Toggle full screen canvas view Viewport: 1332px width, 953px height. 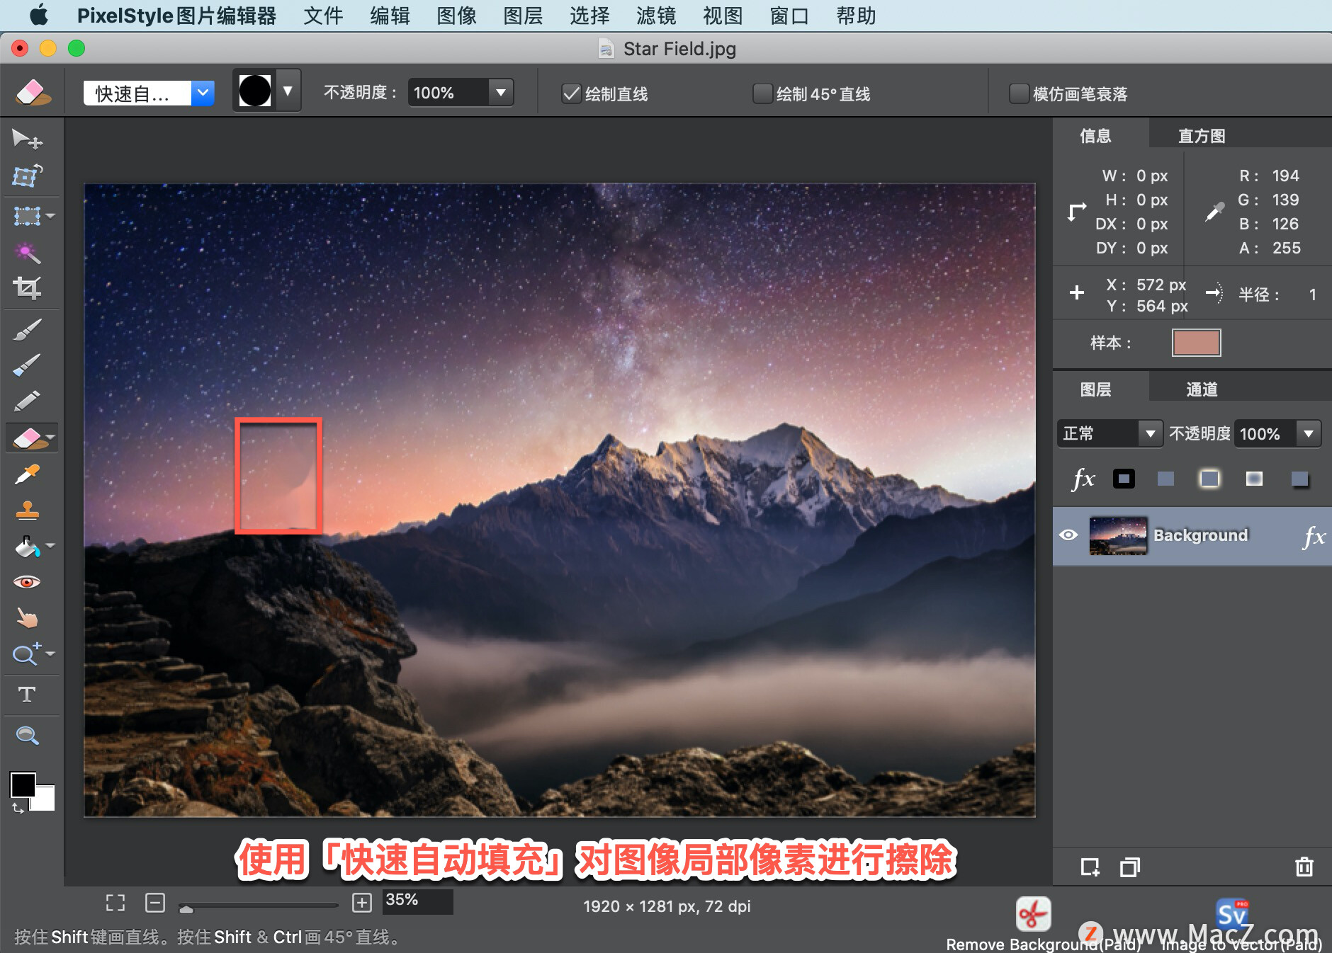coord(115,902)
